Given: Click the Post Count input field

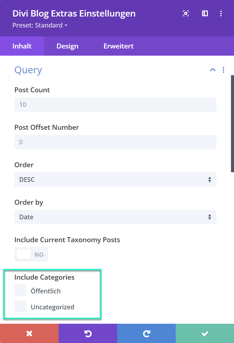Looking at the screenshot, I should (x=115, y=105).
